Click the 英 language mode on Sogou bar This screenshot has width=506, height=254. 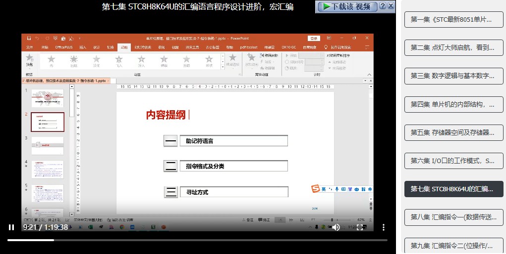324,189
